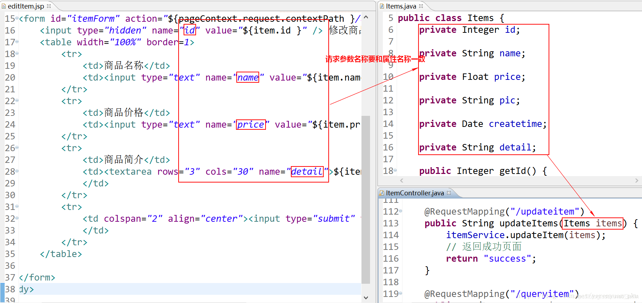
Task: Click the scroll-up arrow of editItem.jsp editor
Action: click(366, 17)
